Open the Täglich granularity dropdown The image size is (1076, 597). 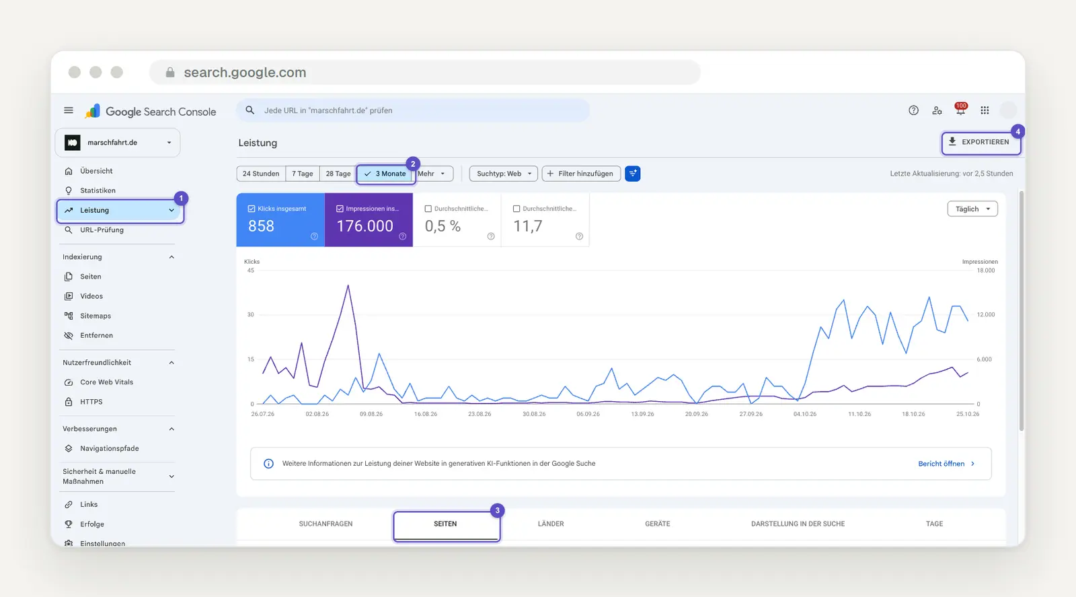pyautogui.click(x=972, y=209)
